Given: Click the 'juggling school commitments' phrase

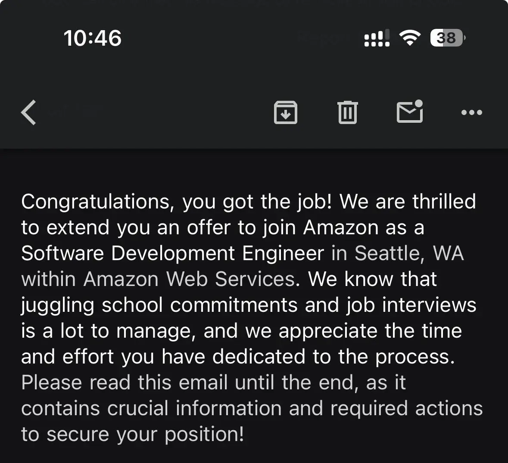Looking at the screenshot, I should coord(159,305).
